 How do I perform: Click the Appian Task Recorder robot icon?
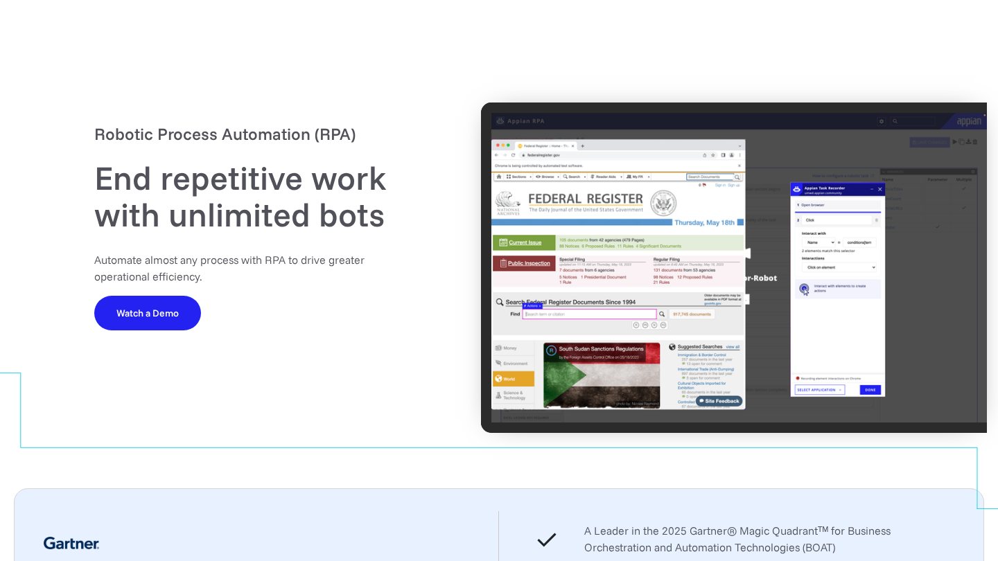[x=797, y=189]
